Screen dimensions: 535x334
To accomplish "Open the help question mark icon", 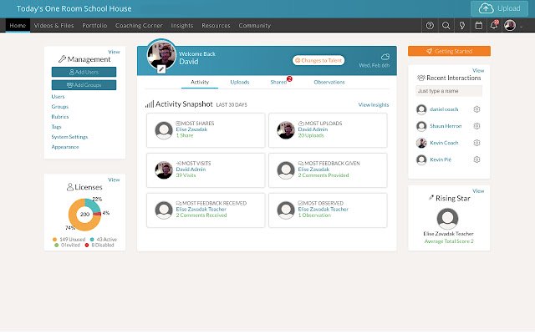I will (430, 26).
